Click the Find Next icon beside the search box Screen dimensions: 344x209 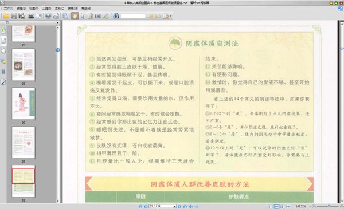(x=158, y=16)
